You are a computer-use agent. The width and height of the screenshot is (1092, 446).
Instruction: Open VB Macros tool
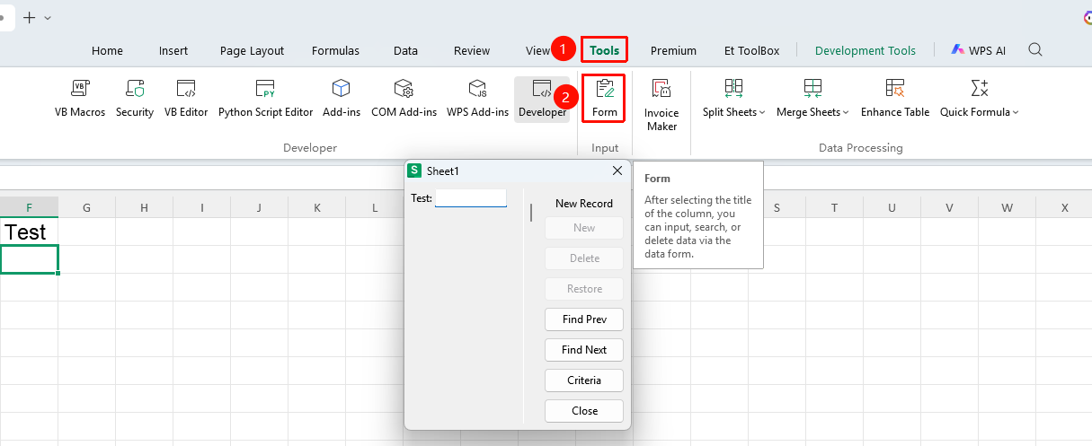point(80,98)
